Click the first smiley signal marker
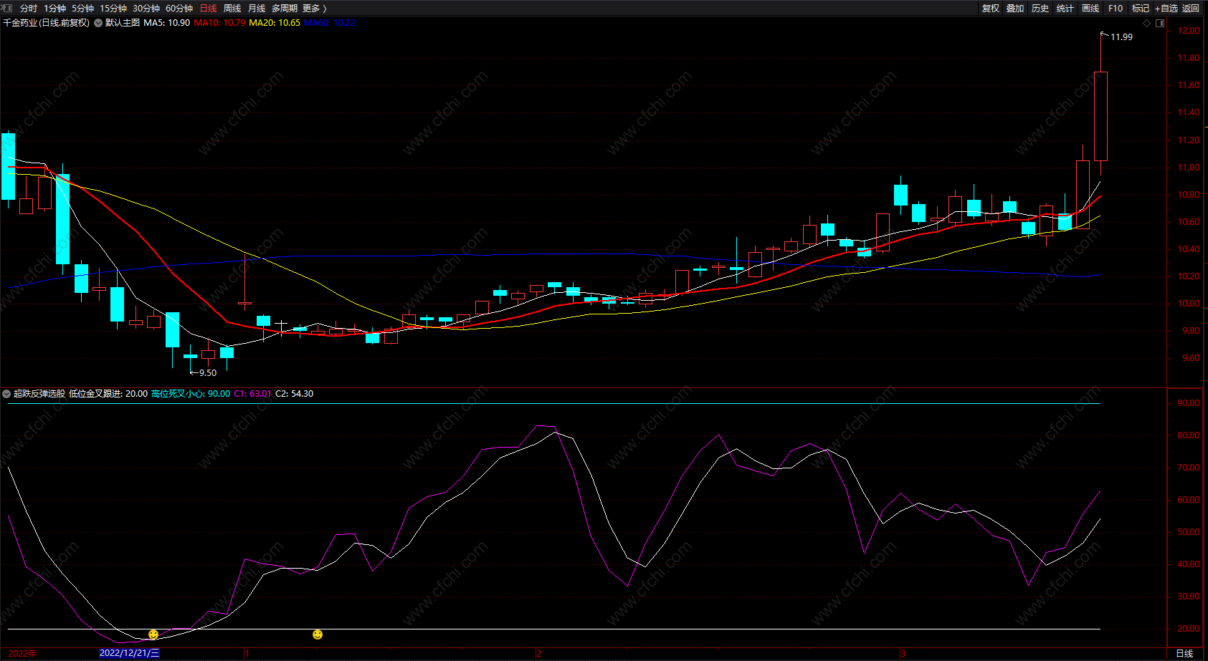Image resolution: width=1208 pixels, height=661 pixels. (153, 635)
